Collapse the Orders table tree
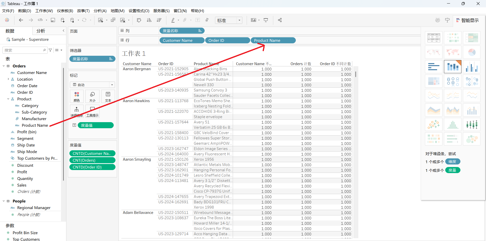 click(x=4, y=66)
